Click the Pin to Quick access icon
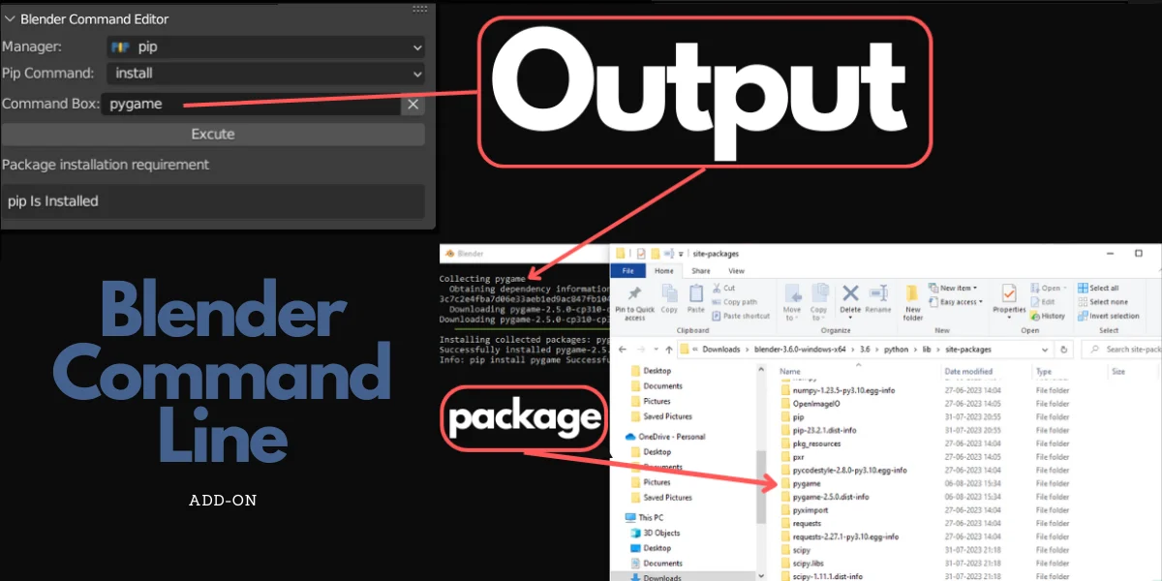 coord(633,295)
